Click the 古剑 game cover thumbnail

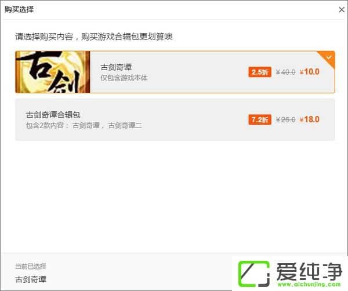pyautogui.click(x=53, y=72)
